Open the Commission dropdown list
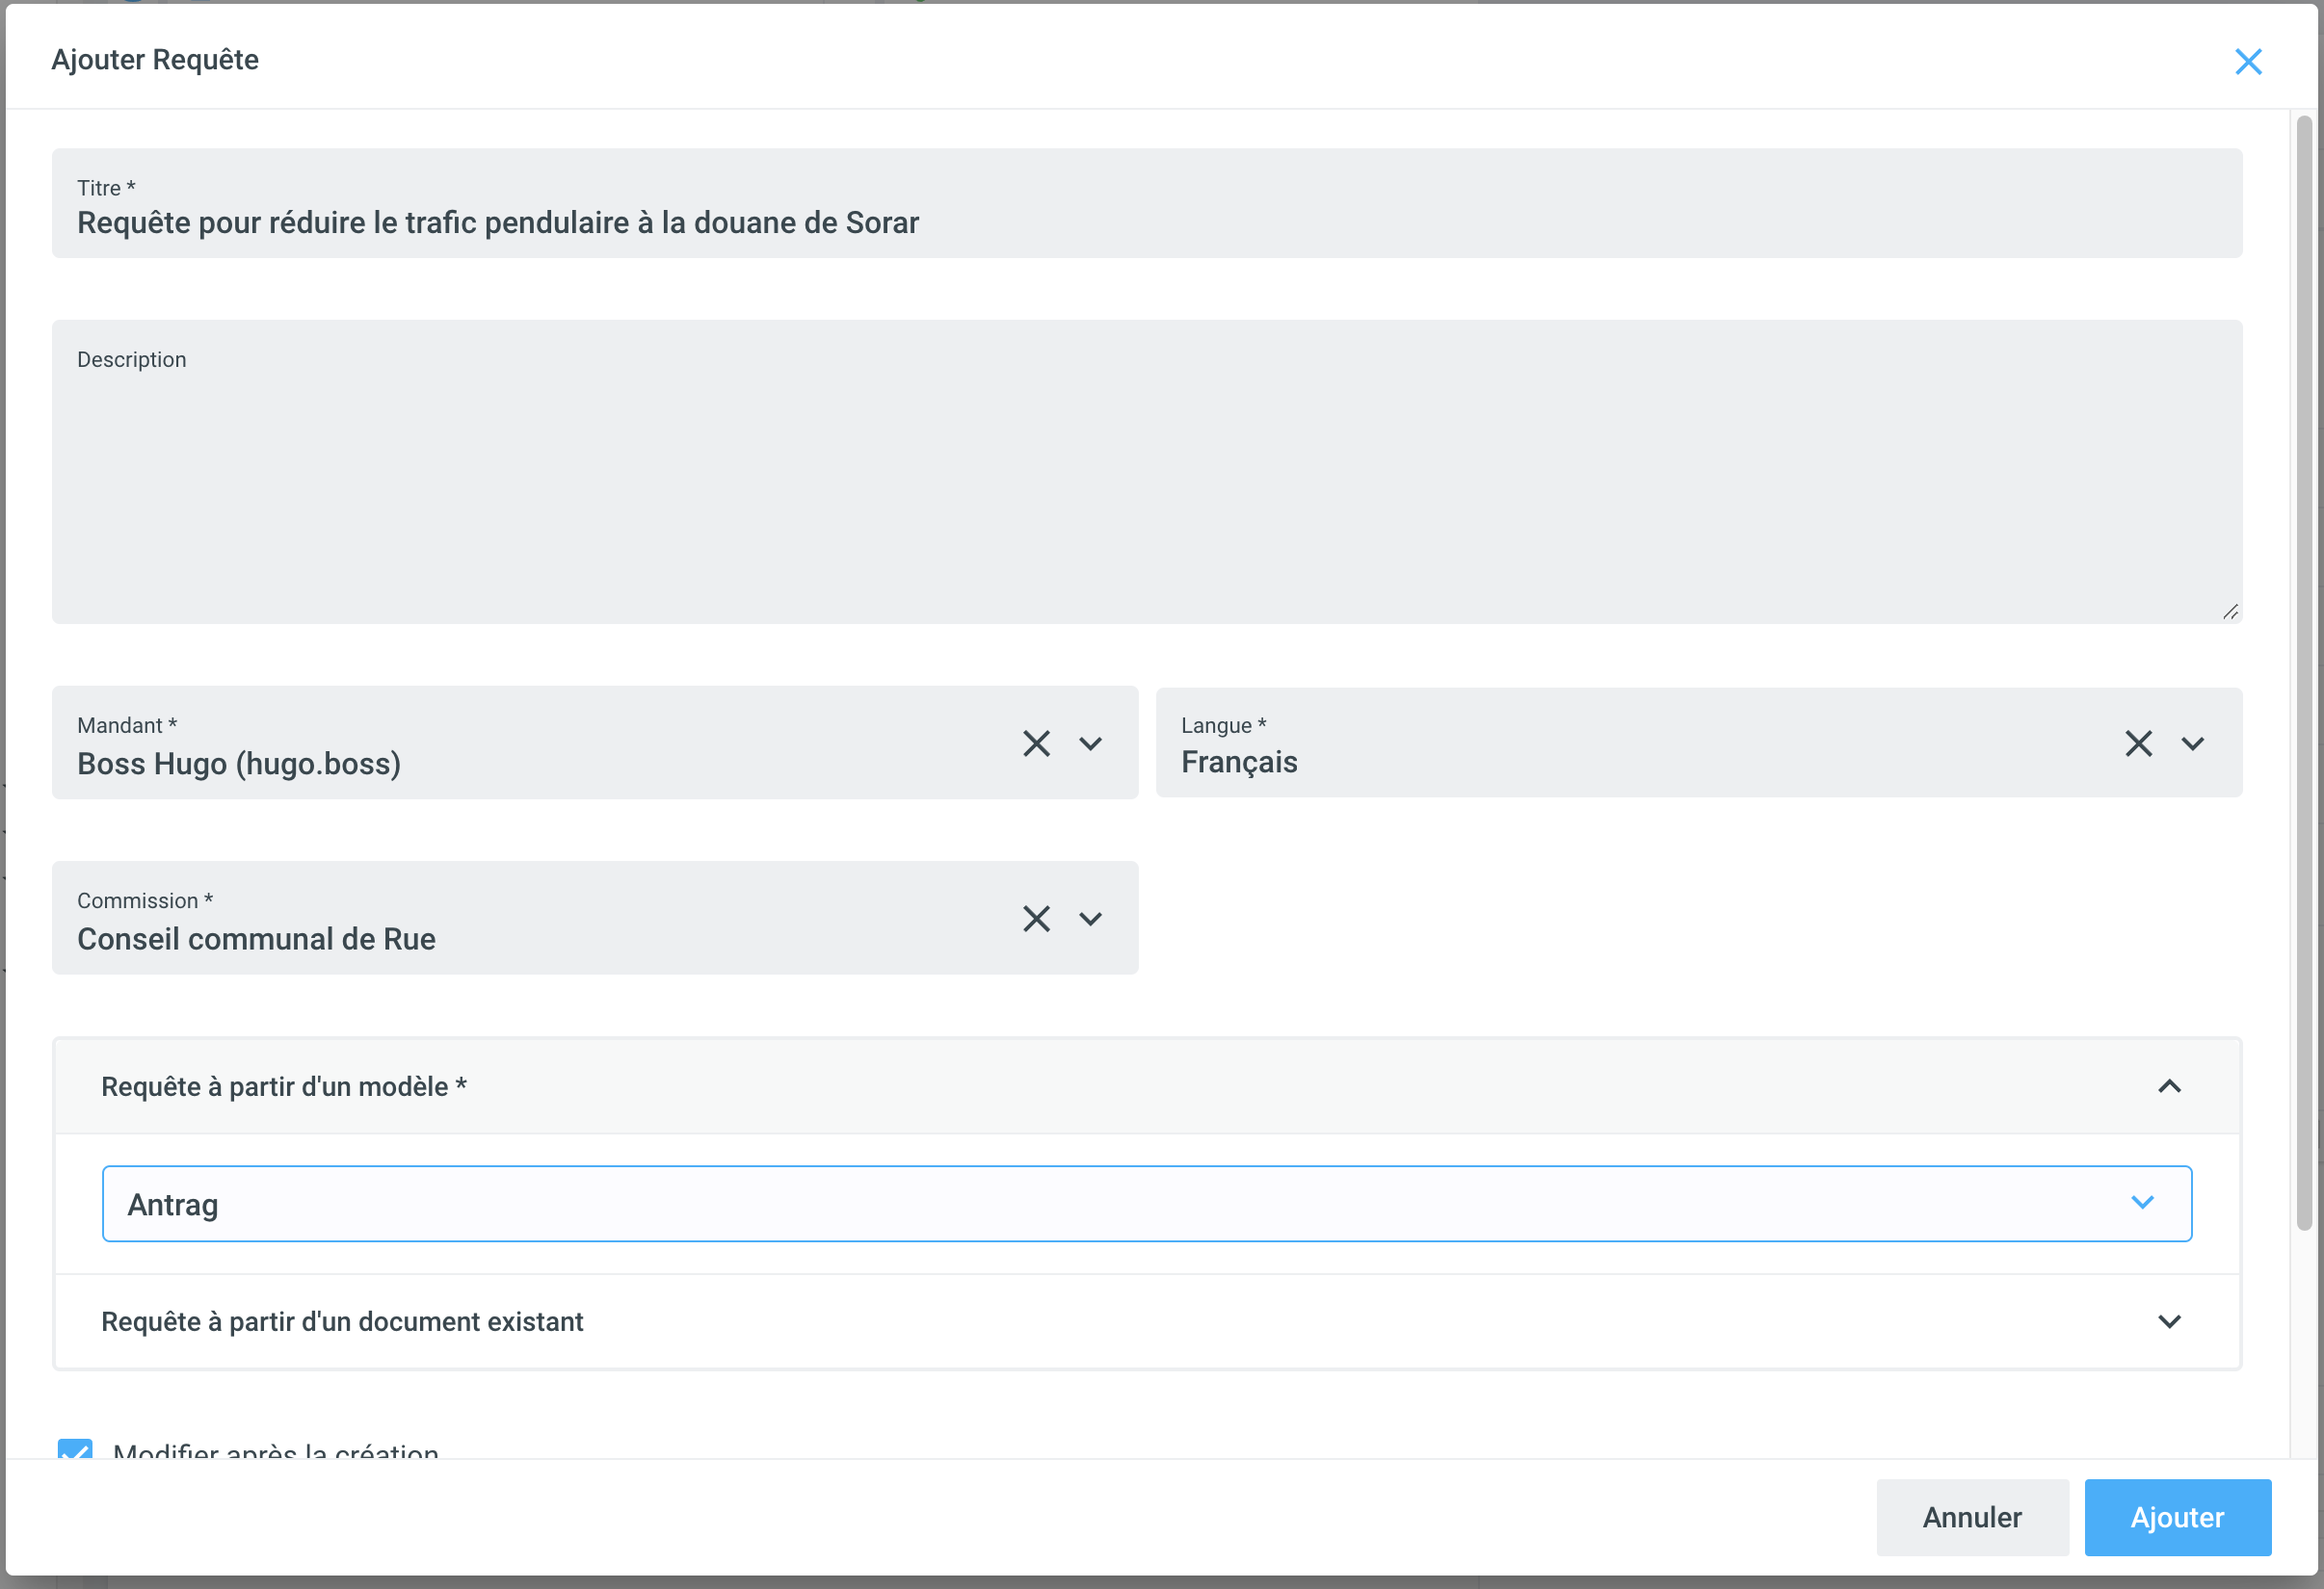The image size is (2324, 1589). (x=1090, y=919)
